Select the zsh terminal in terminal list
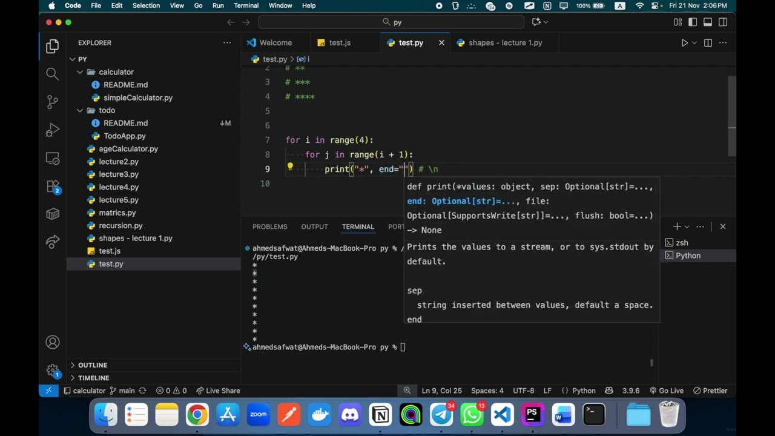Image resolution: width=775 pixels, height=436 pixels. (697, 243)
